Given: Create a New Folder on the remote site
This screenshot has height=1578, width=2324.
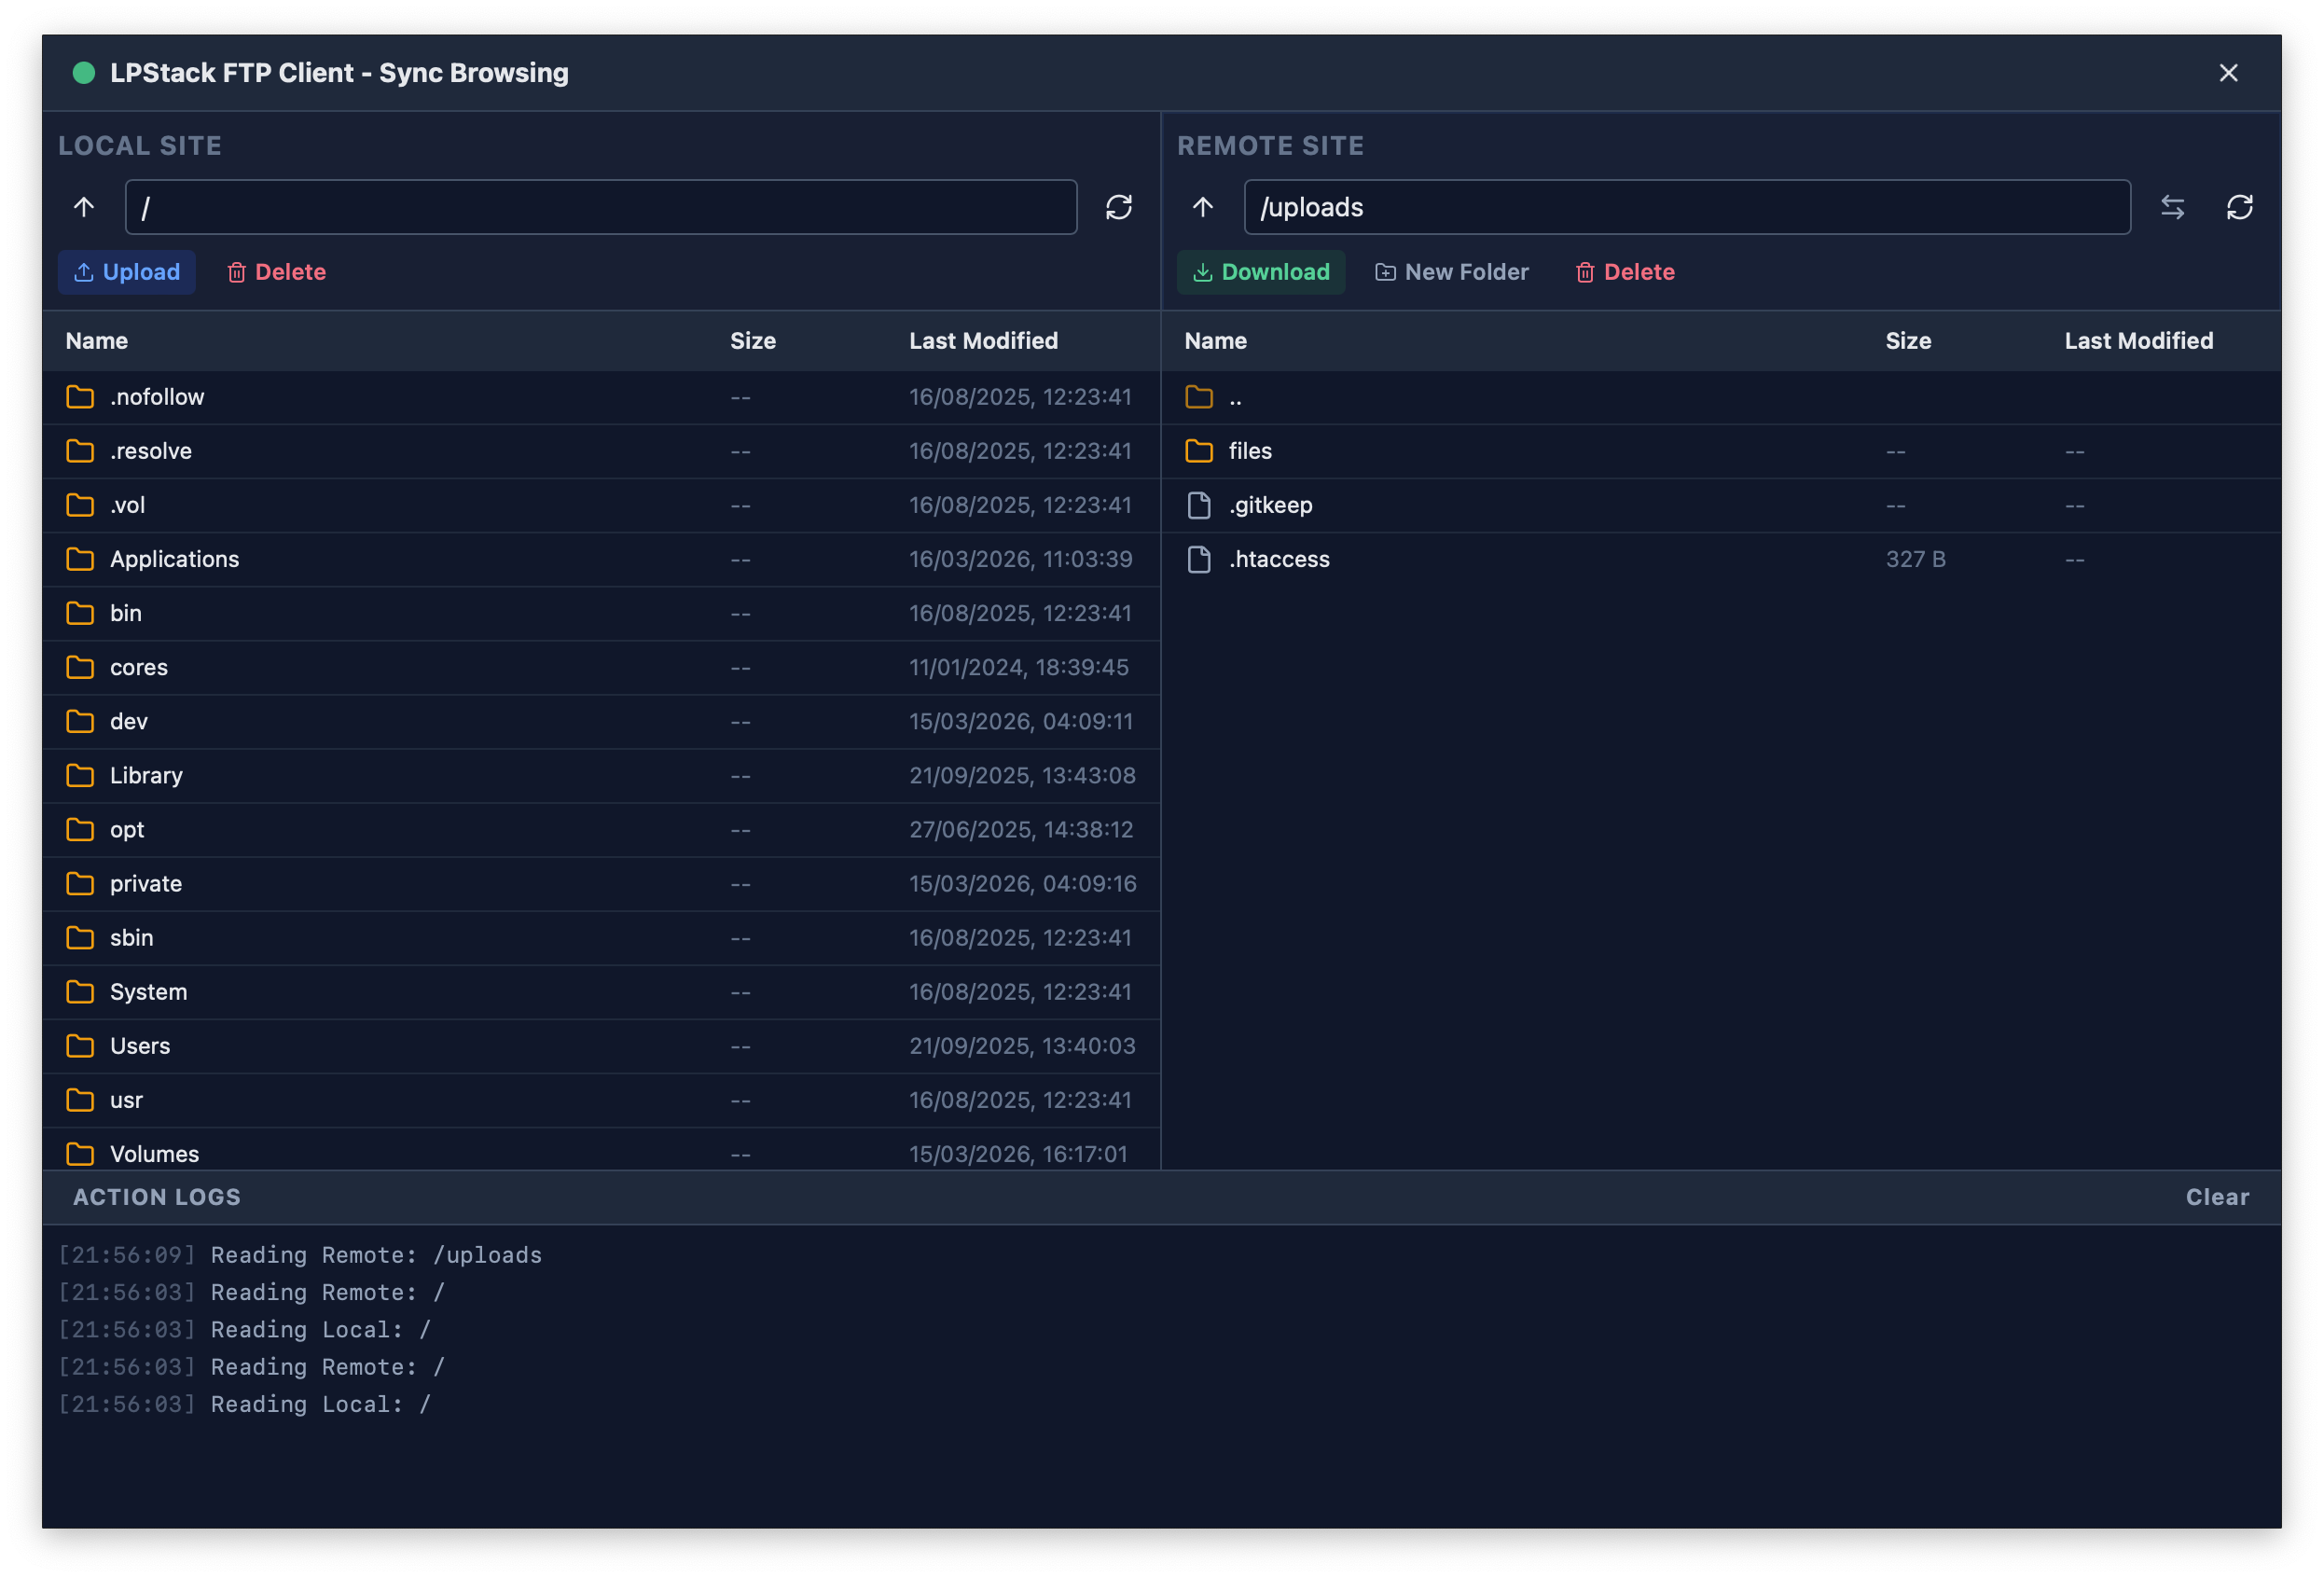Looking at the screenshot, I should tap(1451, 271).
